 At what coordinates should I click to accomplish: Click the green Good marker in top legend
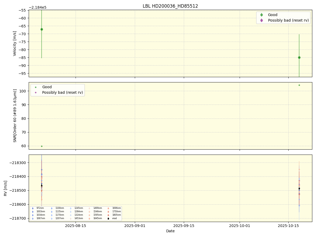point(261,15)
